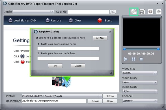166x110 pixels.
Task: Open the register key icon
Action: pos(134,12)
